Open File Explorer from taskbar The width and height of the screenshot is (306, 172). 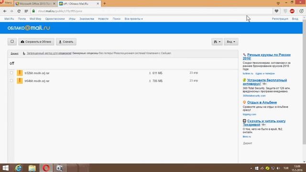[32, 168]
